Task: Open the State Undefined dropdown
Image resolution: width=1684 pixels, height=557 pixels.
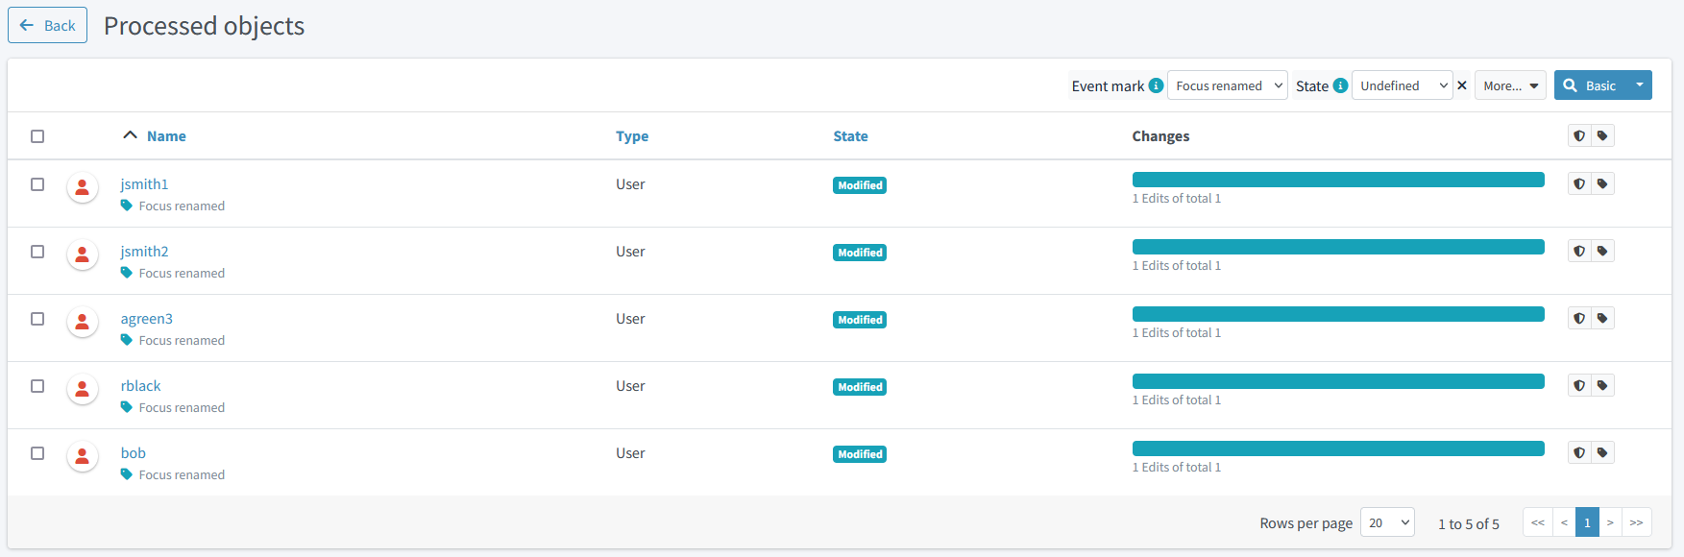Action: (1402, 85)
